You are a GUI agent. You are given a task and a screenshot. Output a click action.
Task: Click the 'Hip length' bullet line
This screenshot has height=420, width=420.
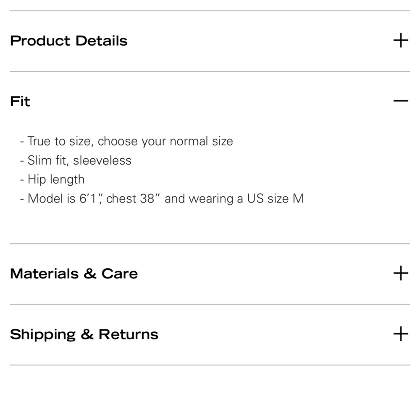(52, 179)
